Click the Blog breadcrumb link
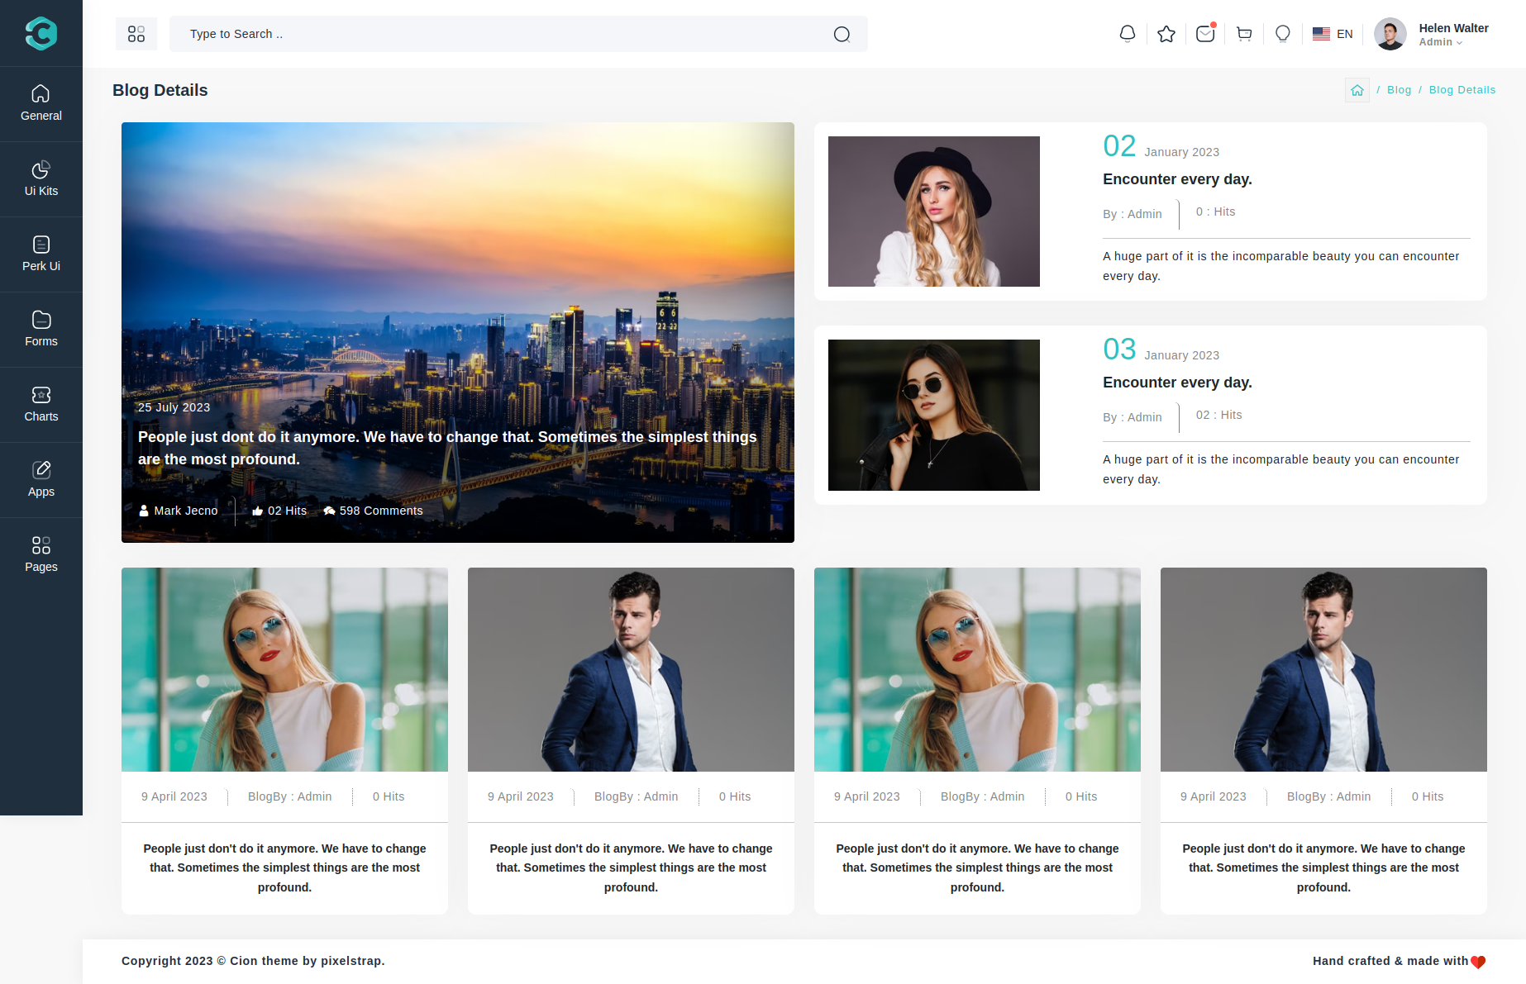Screen dimensions: 1526x984 coord(1399,90)
